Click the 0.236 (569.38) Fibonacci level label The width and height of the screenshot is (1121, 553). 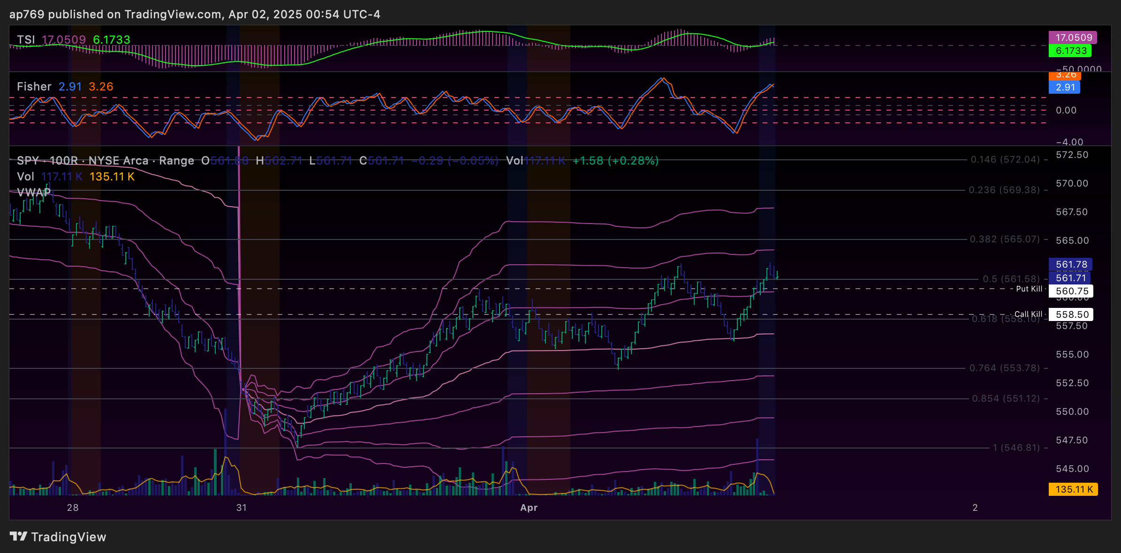[1004, 190]
